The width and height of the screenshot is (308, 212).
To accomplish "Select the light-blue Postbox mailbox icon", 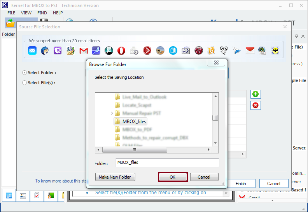I will coord(173,50).
